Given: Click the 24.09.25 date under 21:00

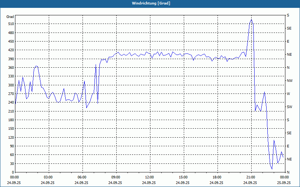Looking at the screenshot, I should coord(250,183).
